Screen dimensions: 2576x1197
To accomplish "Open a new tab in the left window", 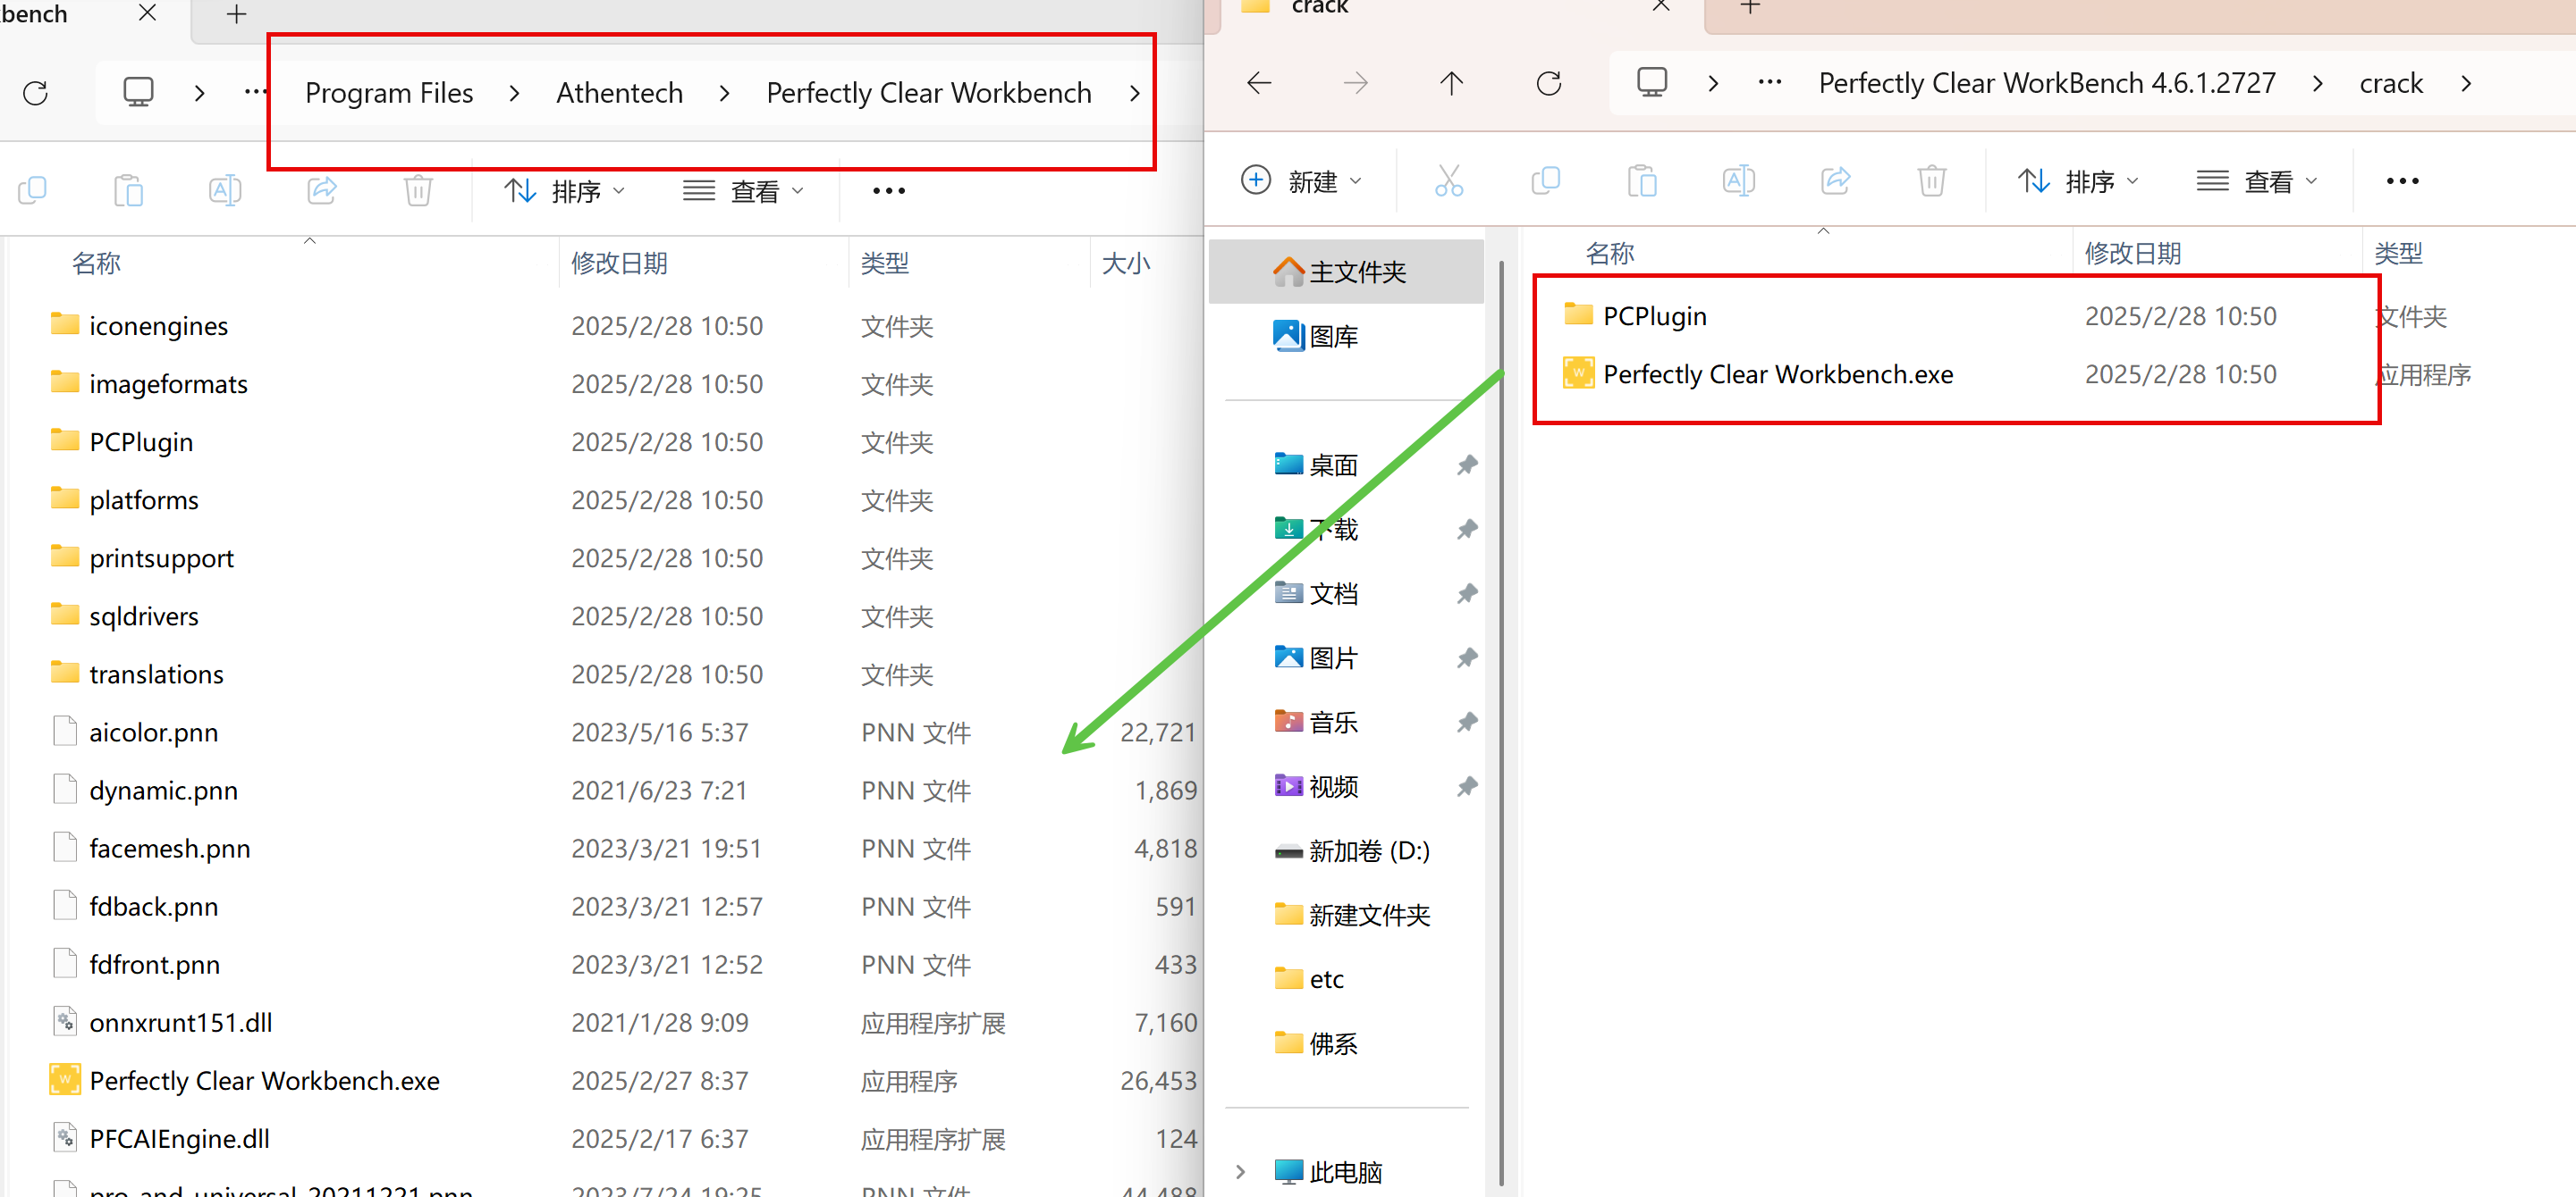I will pyautogui.click(x=236, y=14).
